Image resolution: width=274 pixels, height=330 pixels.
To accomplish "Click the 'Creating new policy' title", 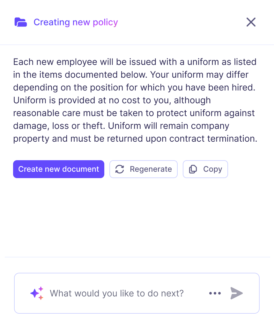I will tap(76, 22).
